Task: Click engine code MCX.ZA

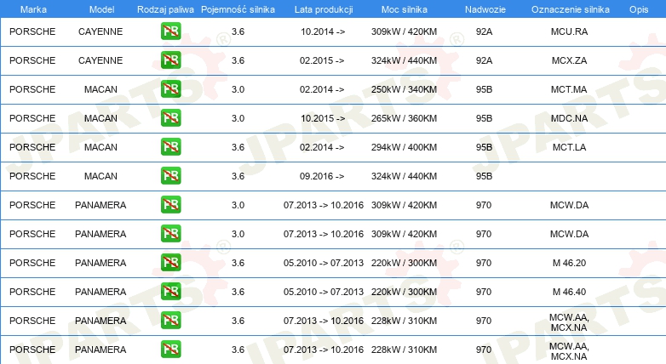Action: point(569,60)
